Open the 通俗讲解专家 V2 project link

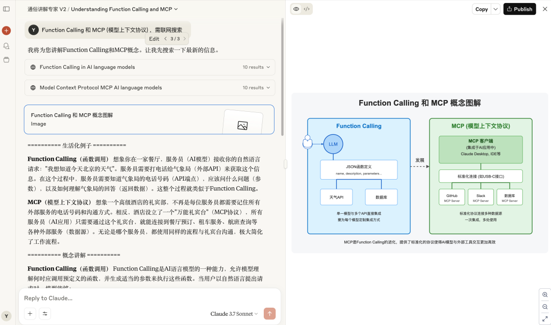tap(47, 9)
